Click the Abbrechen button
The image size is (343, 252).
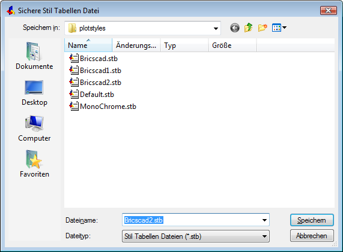coord(312,236)
